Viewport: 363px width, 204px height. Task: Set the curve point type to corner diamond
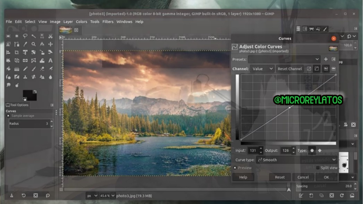click(x=320, y=150)
